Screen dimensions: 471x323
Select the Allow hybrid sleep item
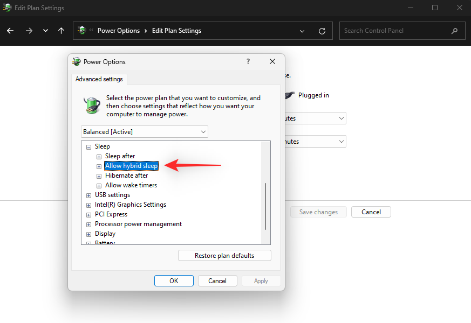tap(131, 166)
